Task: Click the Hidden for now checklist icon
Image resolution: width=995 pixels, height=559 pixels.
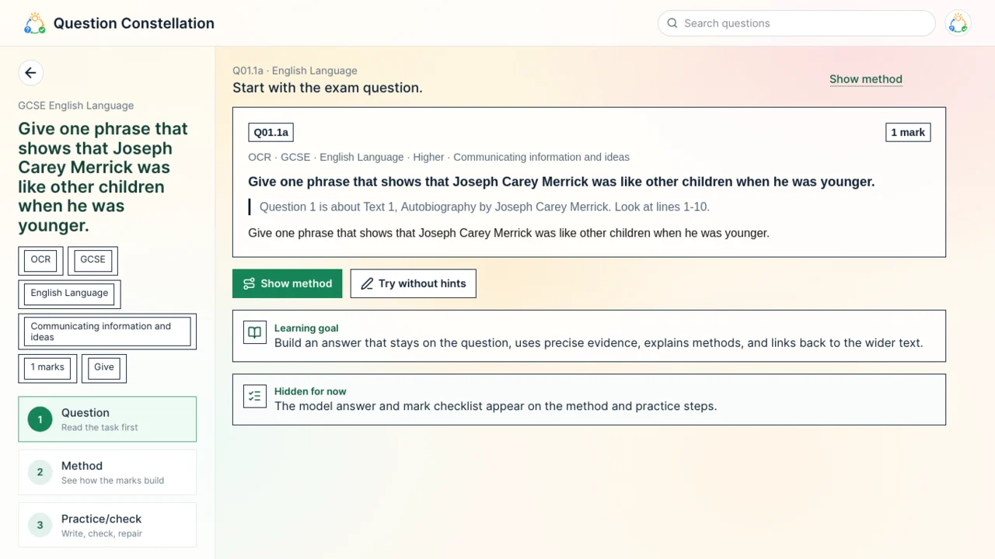Action: (255, 396)
